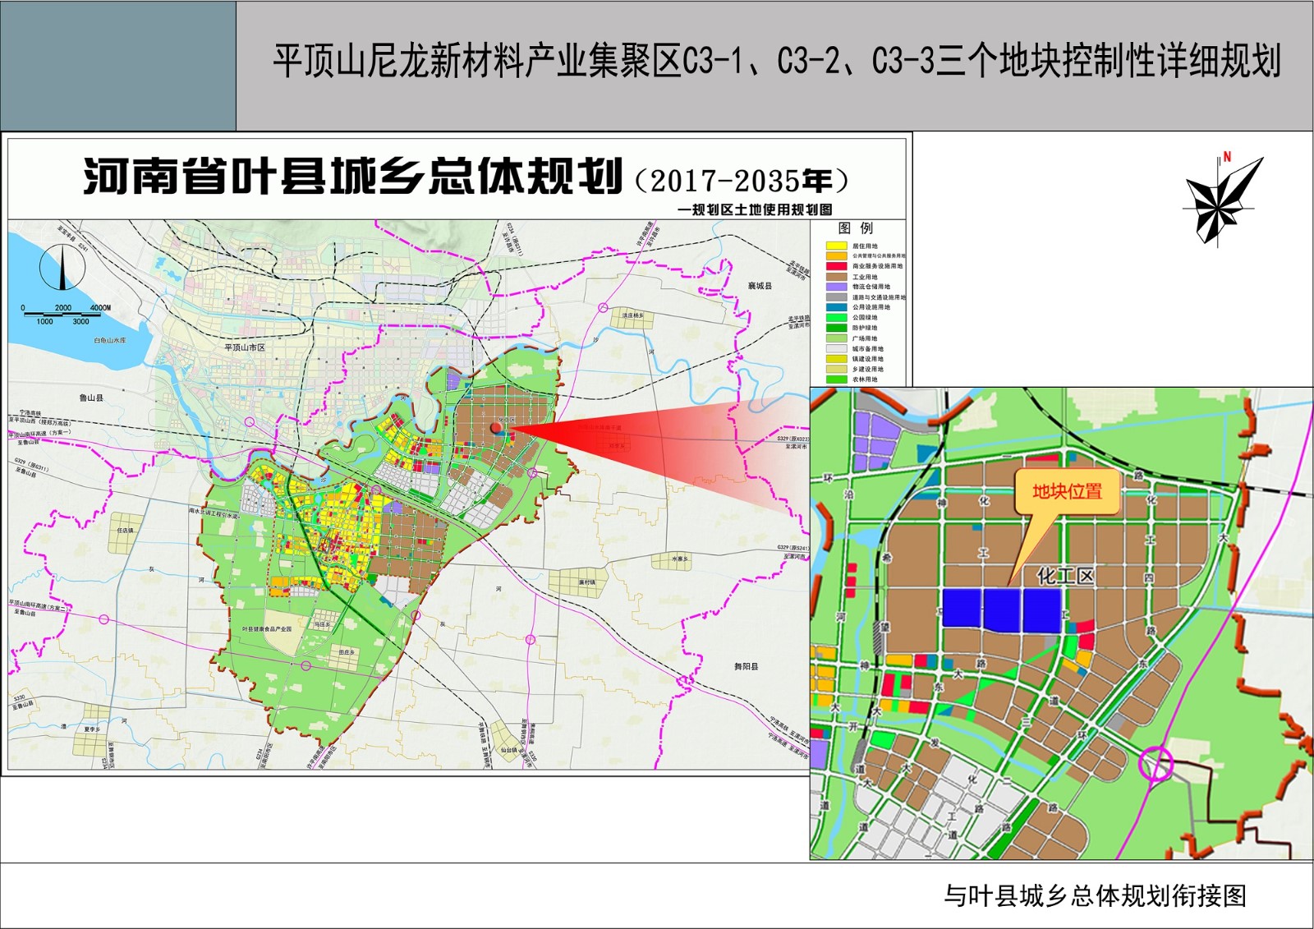Screen dimensions: 1314x929
Task: Select the gray 道路与交通设施用地 legend swatch
Action: click(x=836, y=297)
